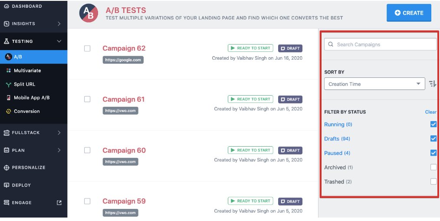The width and height of the screenshot is (440, 221).
Task: Select the Campaign 62 checkbox
Action: (x=87, y=48)
